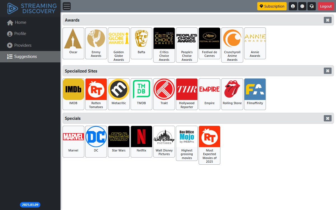Go to Home in the sidebar
Viewport: 336px width, 210px height.
point(30,22)
